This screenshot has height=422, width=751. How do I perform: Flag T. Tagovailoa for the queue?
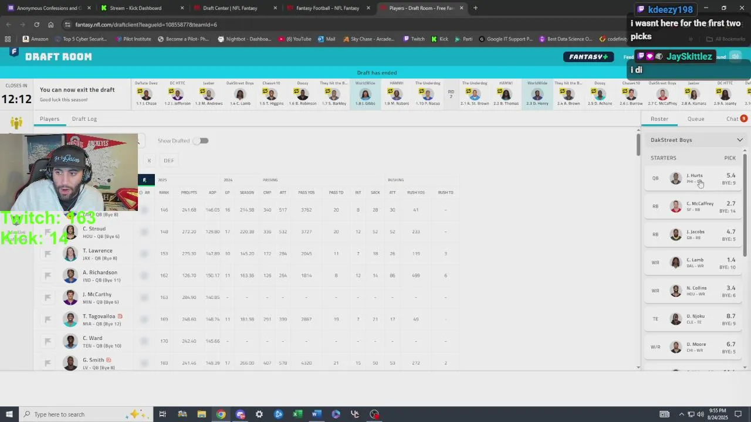[x=48, y=319]
